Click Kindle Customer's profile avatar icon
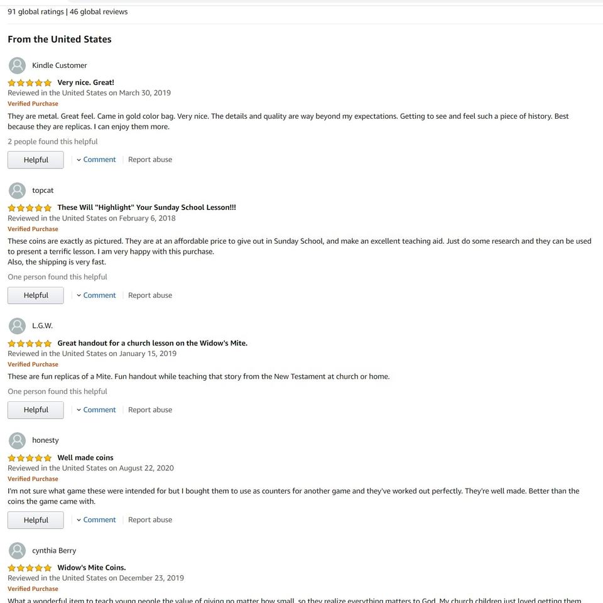This screenshot has width=603, height=603. [x=18, y=65]
